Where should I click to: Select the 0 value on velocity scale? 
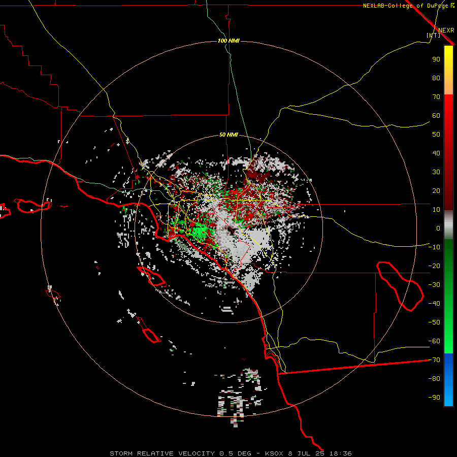[438, 228]
